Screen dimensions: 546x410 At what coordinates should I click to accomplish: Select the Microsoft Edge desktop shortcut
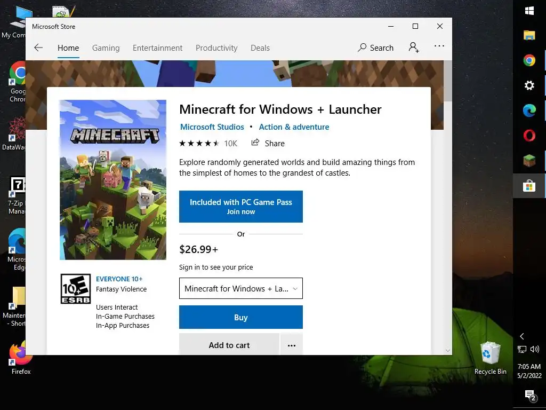[17, 250]
